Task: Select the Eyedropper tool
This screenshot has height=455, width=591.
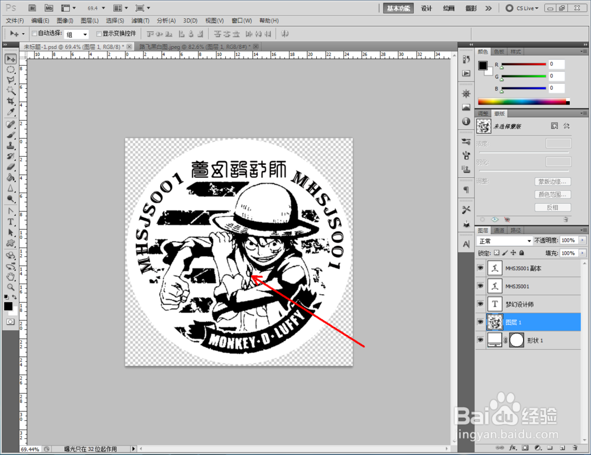Action: (11, 112)
